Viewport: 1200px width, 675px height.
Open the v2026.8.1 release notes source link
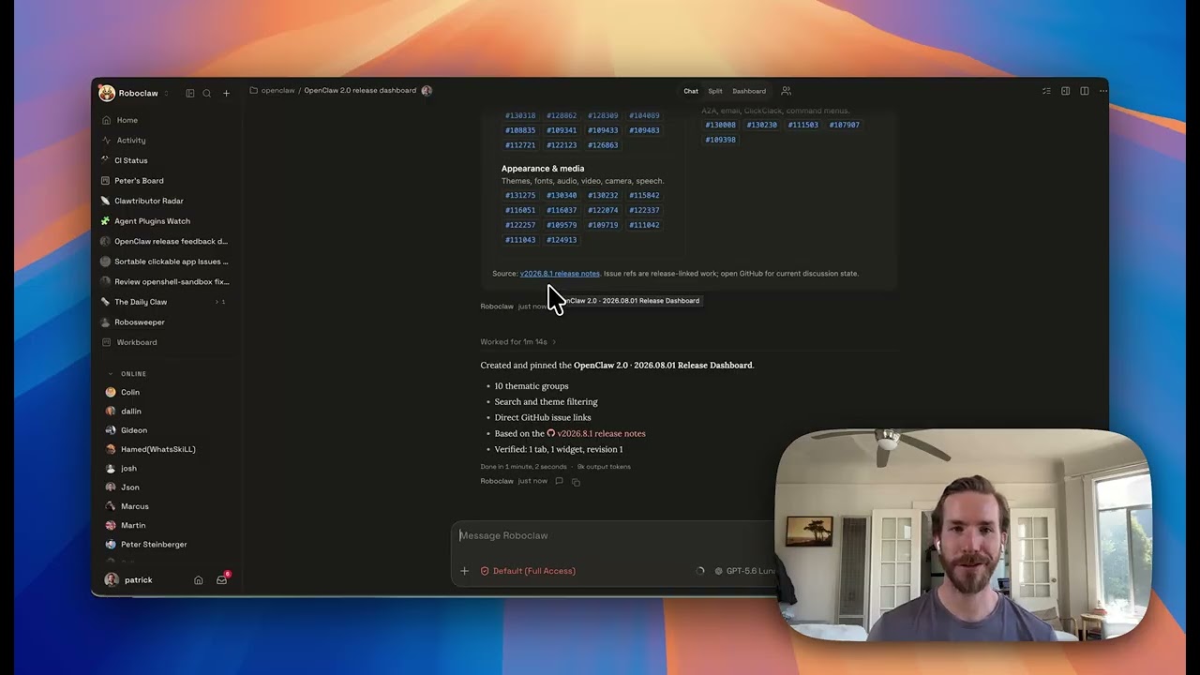[x=560, y=274]
